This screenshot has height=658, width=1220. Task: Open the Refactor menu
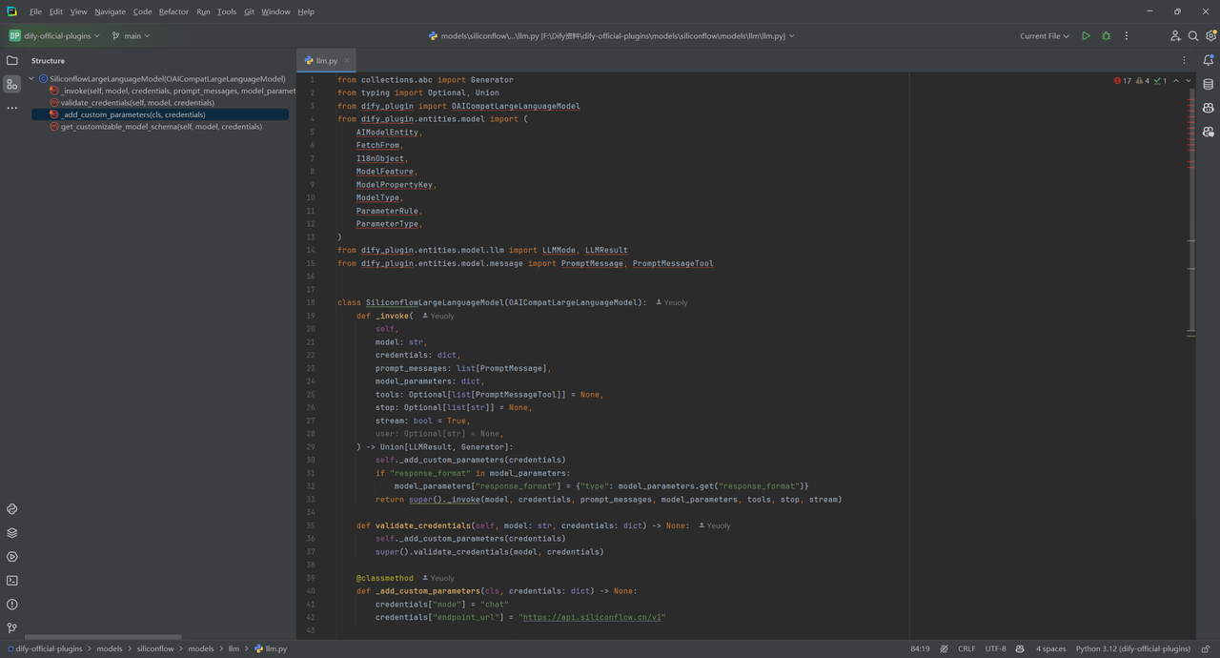(173, 11)
